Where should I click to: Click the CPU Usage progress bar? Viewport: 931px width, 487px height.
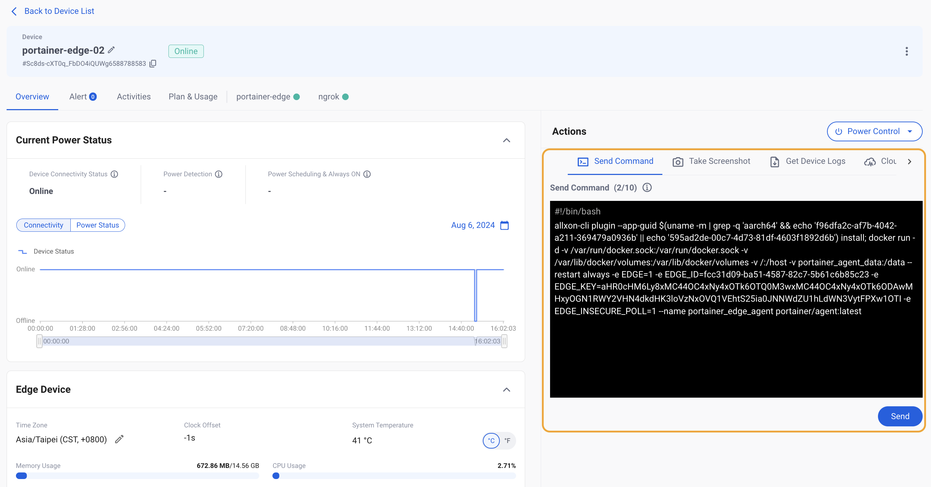click(394, 476)
